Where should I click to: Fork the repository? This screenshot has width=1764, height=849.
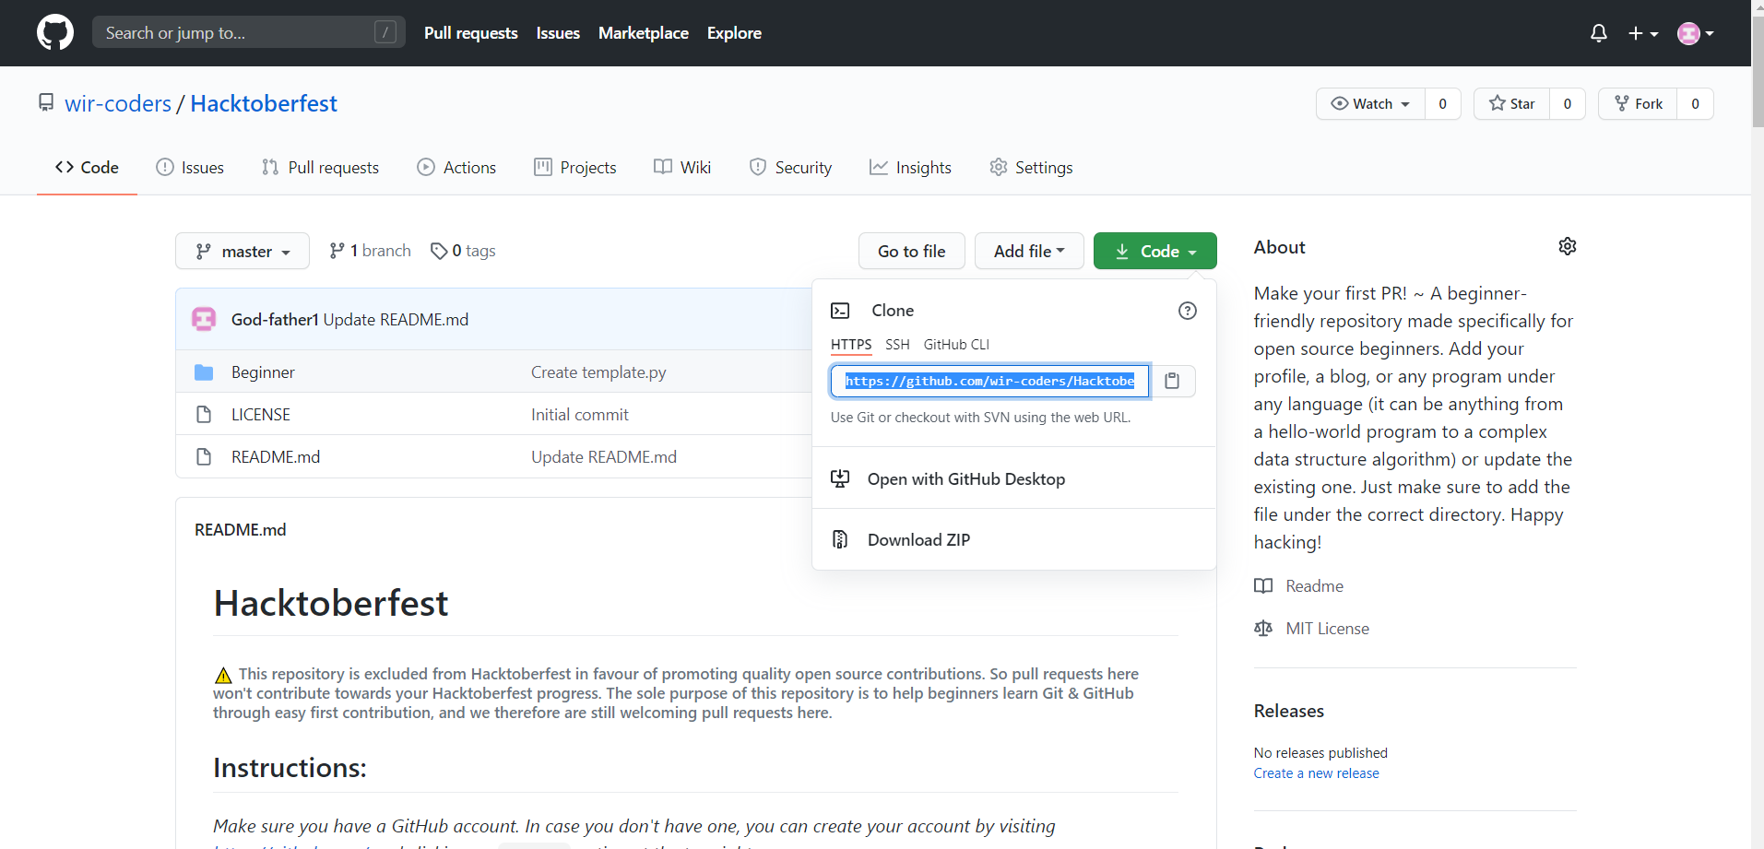pos(1638,103)
